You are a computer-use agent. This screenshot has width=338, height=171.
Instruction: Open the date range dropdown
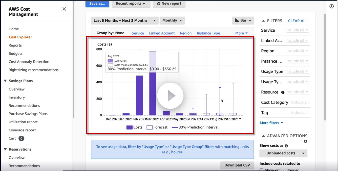125,20
